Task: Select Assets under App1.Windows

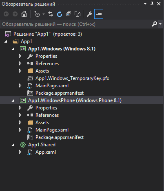Action: point(42,71)
